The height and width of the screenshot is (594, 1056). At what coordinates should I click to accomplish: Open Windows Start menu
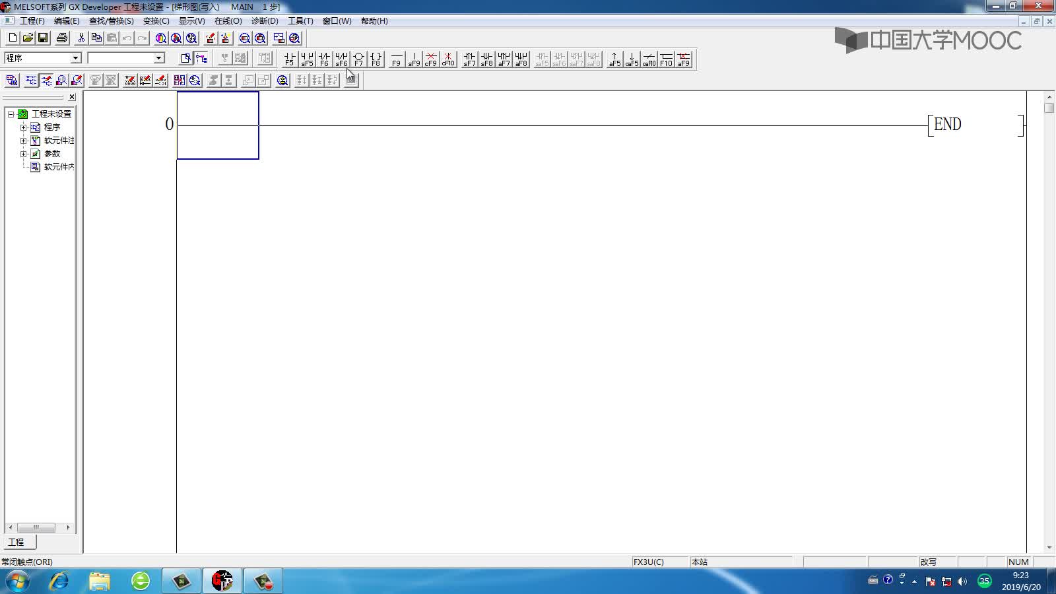point(17,581)
